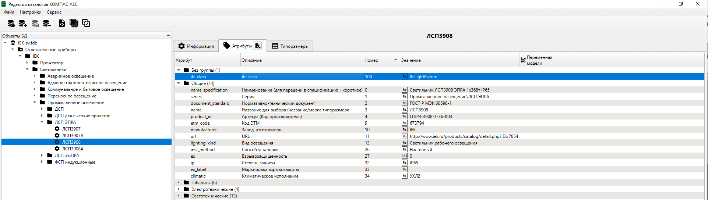The image size is (708, 200).
Task: Click the open database toolbar icon
Action: pyautogui.click(x=11, y=23)
